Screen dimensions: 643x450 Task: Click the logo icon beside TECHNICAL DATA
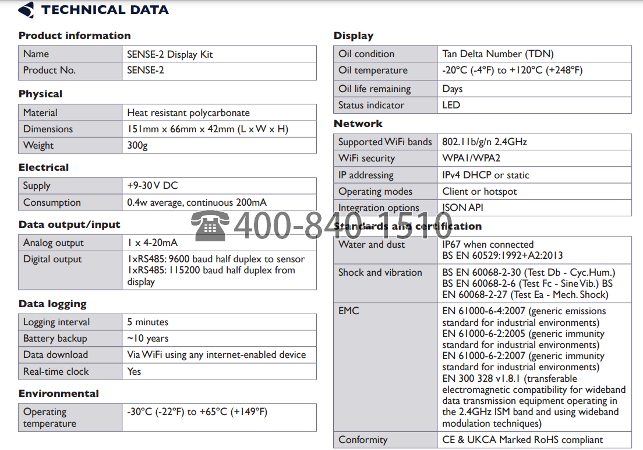point(26,10)
